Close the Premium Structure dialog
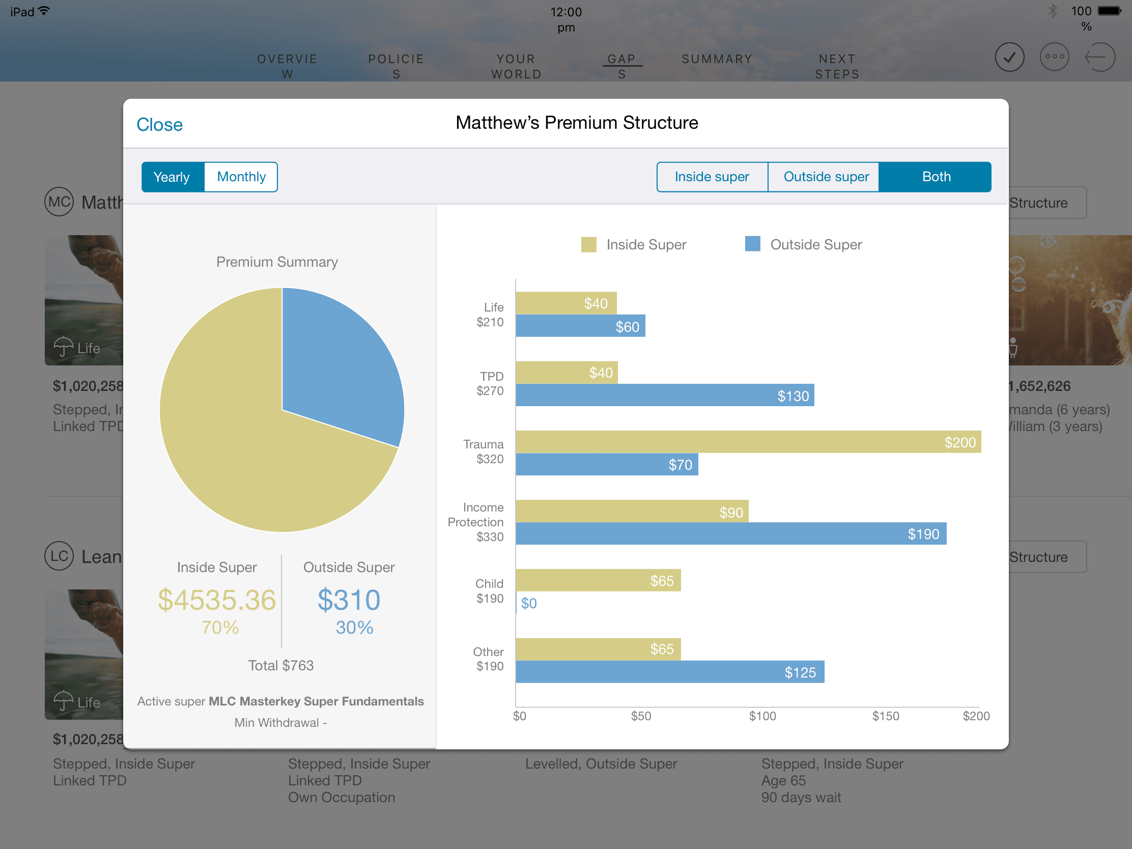 point(159,125)
